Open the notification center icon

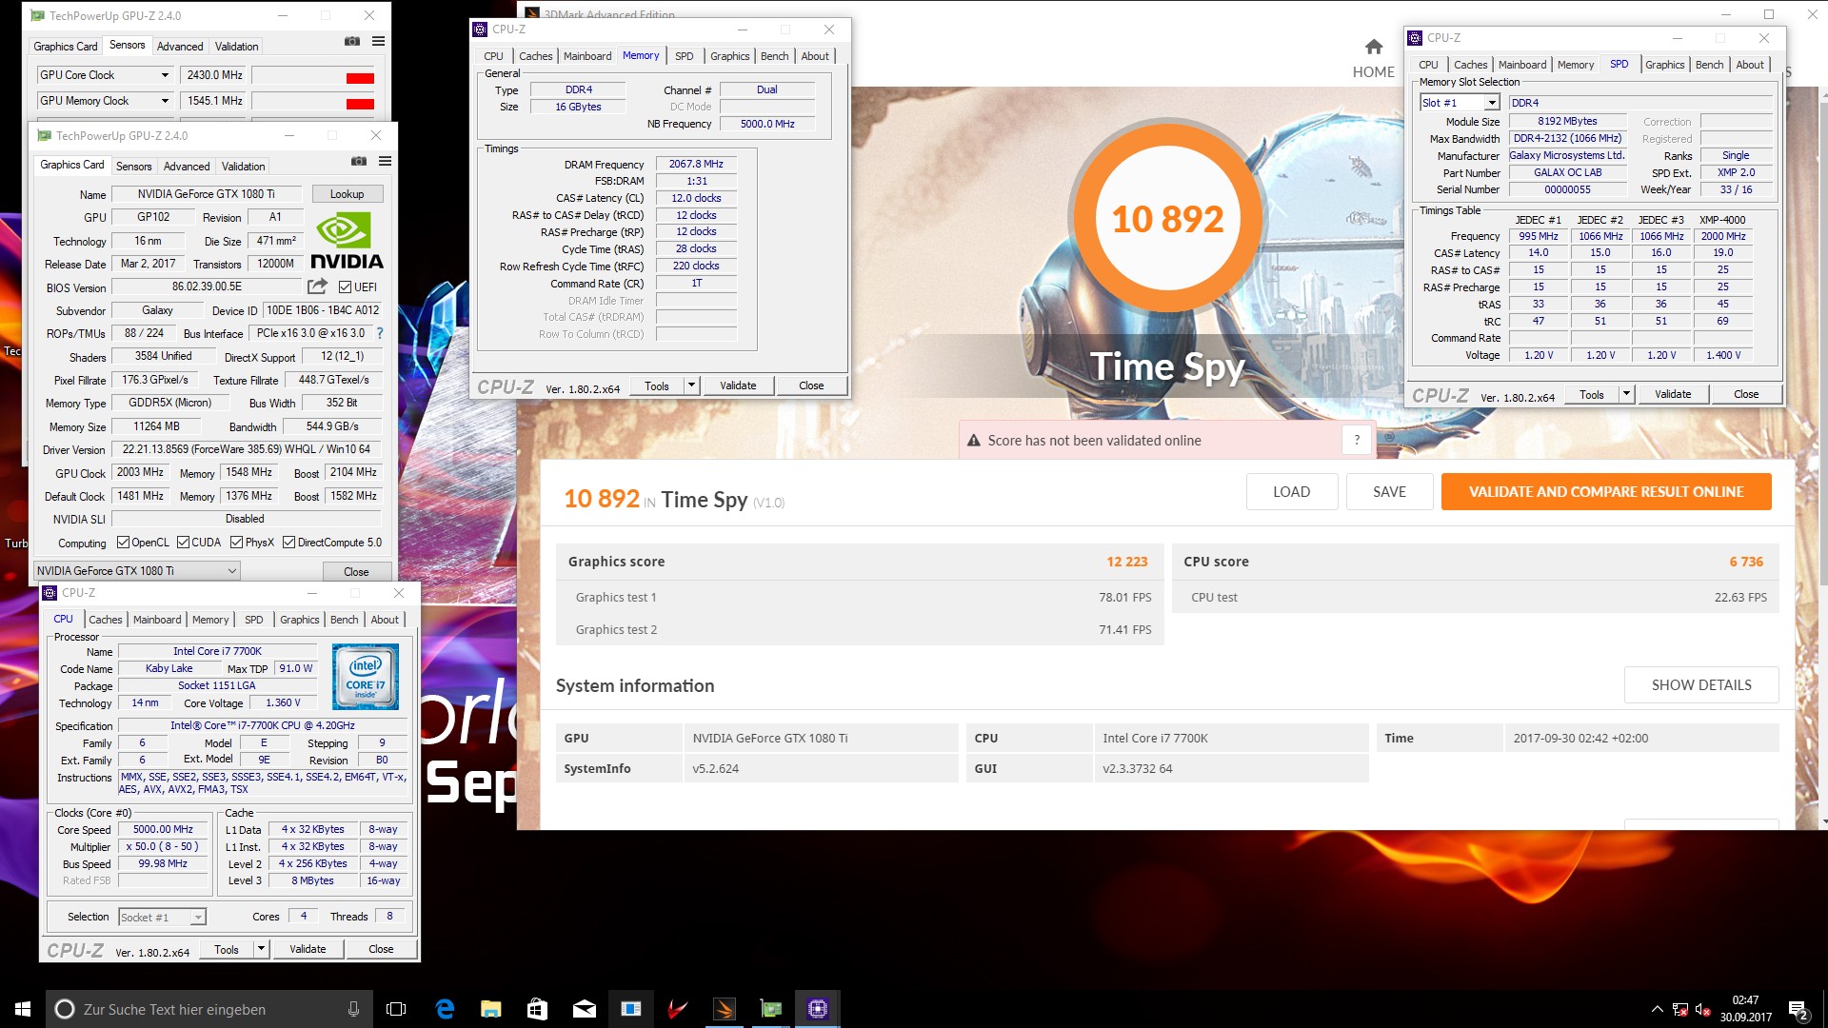click(x=1798, y=1009)
